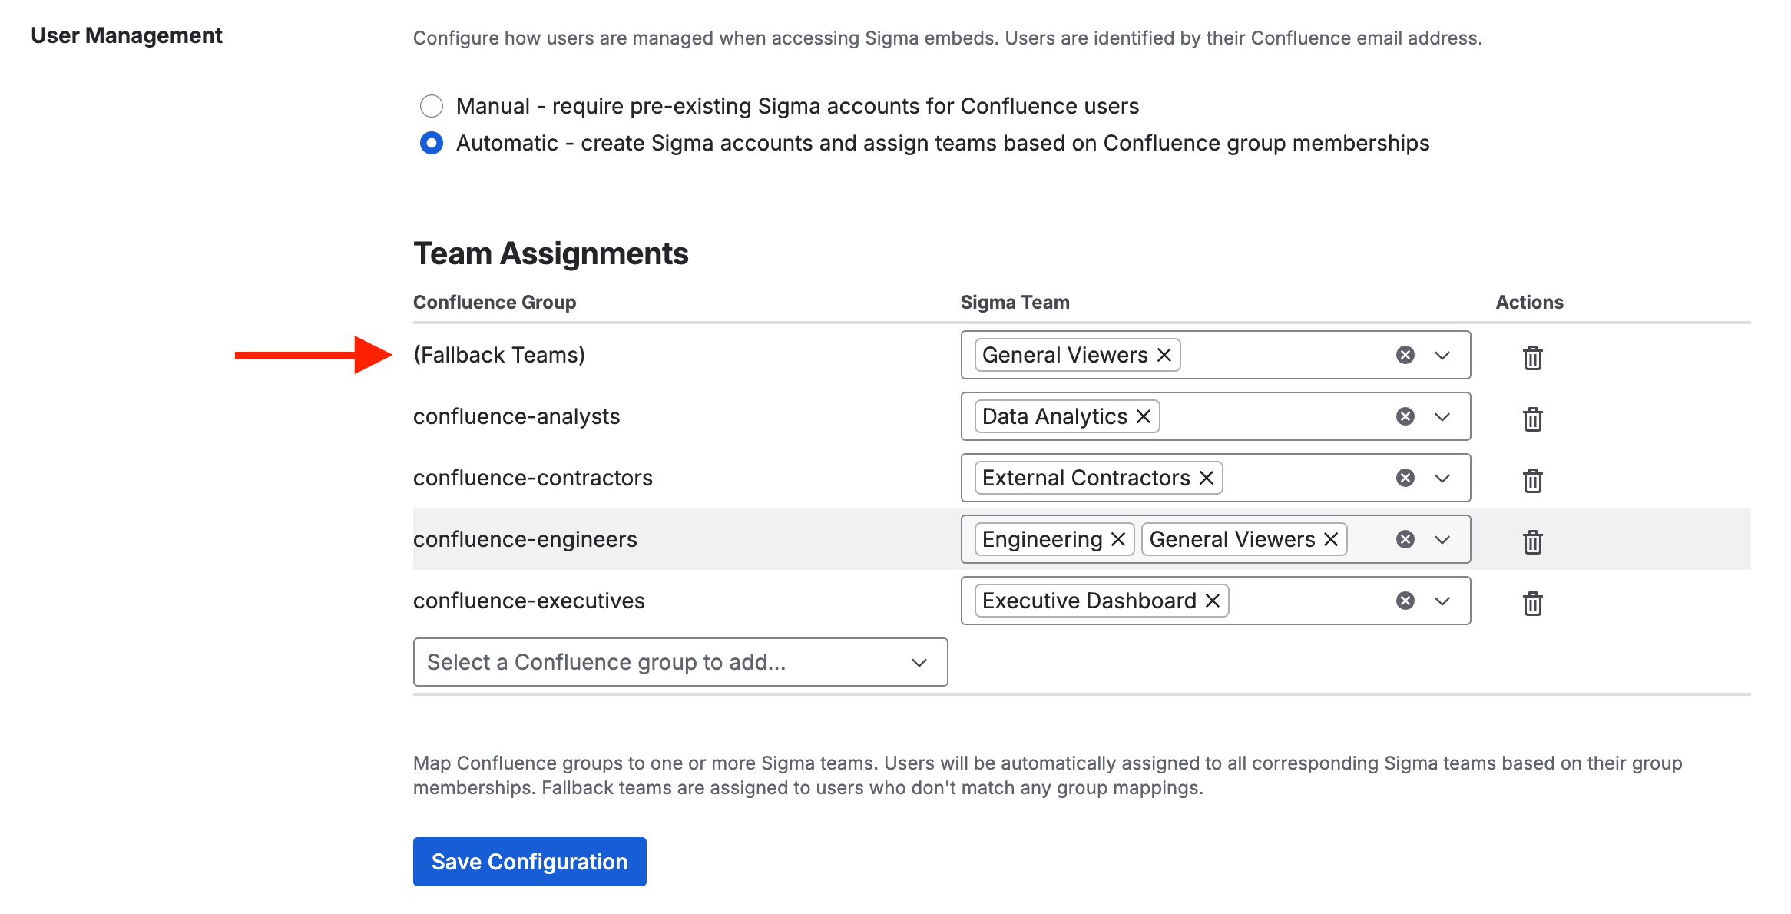Remove Executive Dashboard team tag
The width and height of the screenshot is (1791, 914).
pyautogui.click(x=1213, y=601)
